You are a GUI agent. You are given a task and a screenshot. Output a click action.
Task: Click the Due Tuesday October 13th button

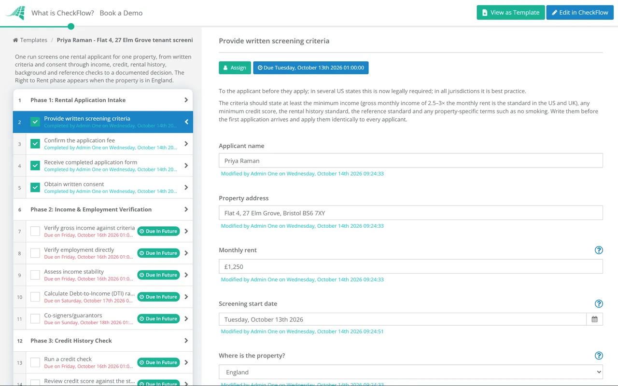(x=311, y=68)
